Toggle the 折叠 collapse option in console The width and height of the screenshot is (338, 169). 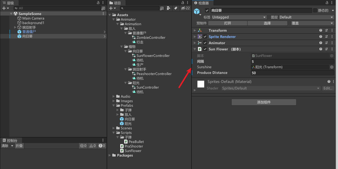[x=19, y=146]
